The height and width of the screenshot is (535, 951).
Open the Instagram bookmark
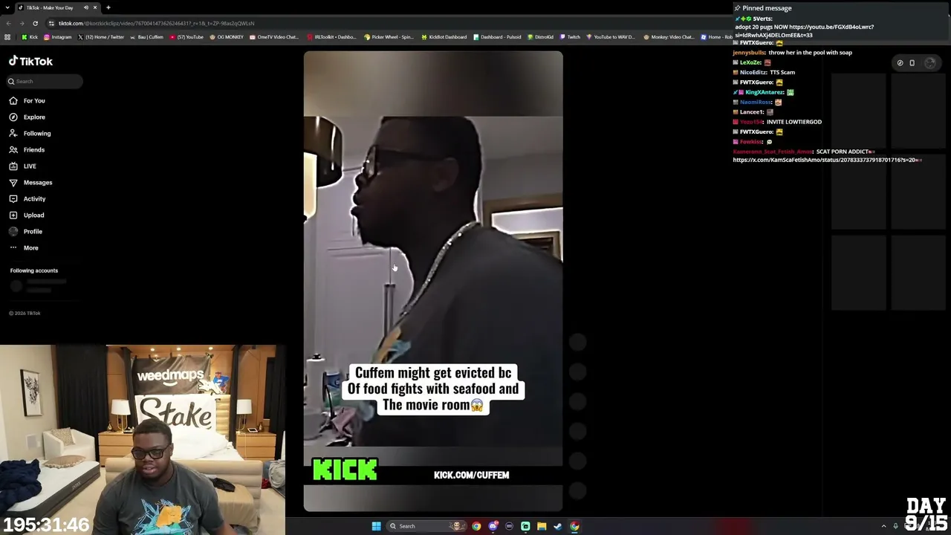[58, 37]
